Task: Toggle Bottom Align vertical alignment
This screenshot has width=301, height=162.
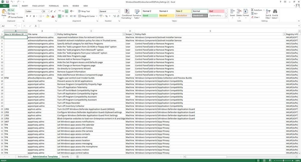Action: point(67,11)
